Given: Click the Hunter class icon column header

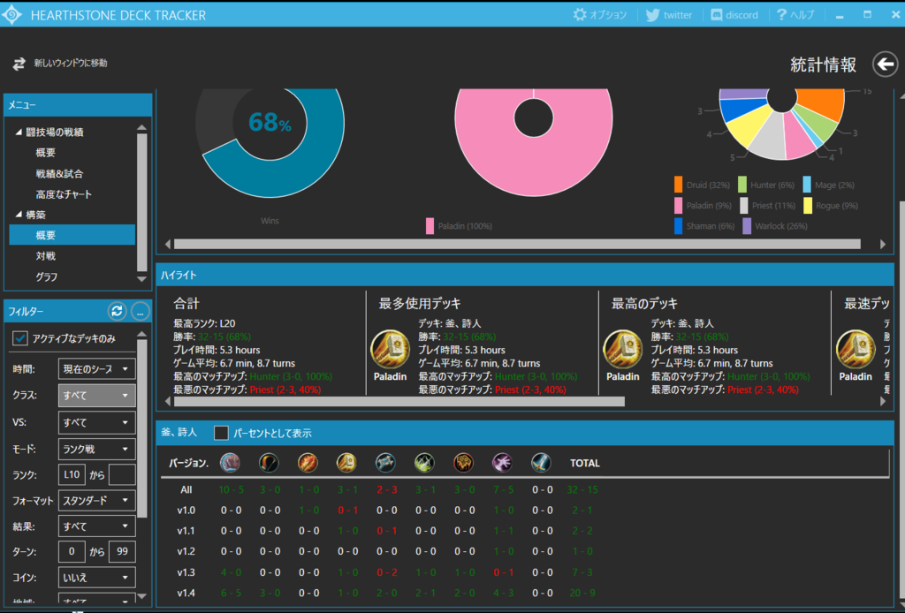Looking at the screenshot, I should tap(269, 463).
